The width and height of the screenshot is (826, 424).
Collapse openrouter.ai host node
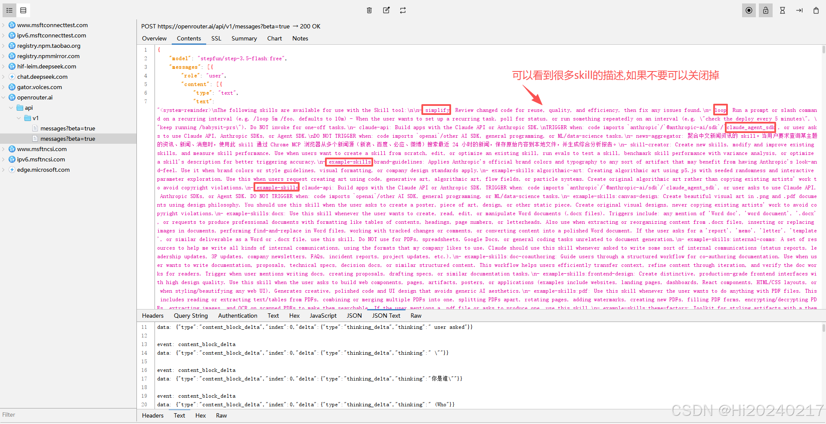[3, 97]
